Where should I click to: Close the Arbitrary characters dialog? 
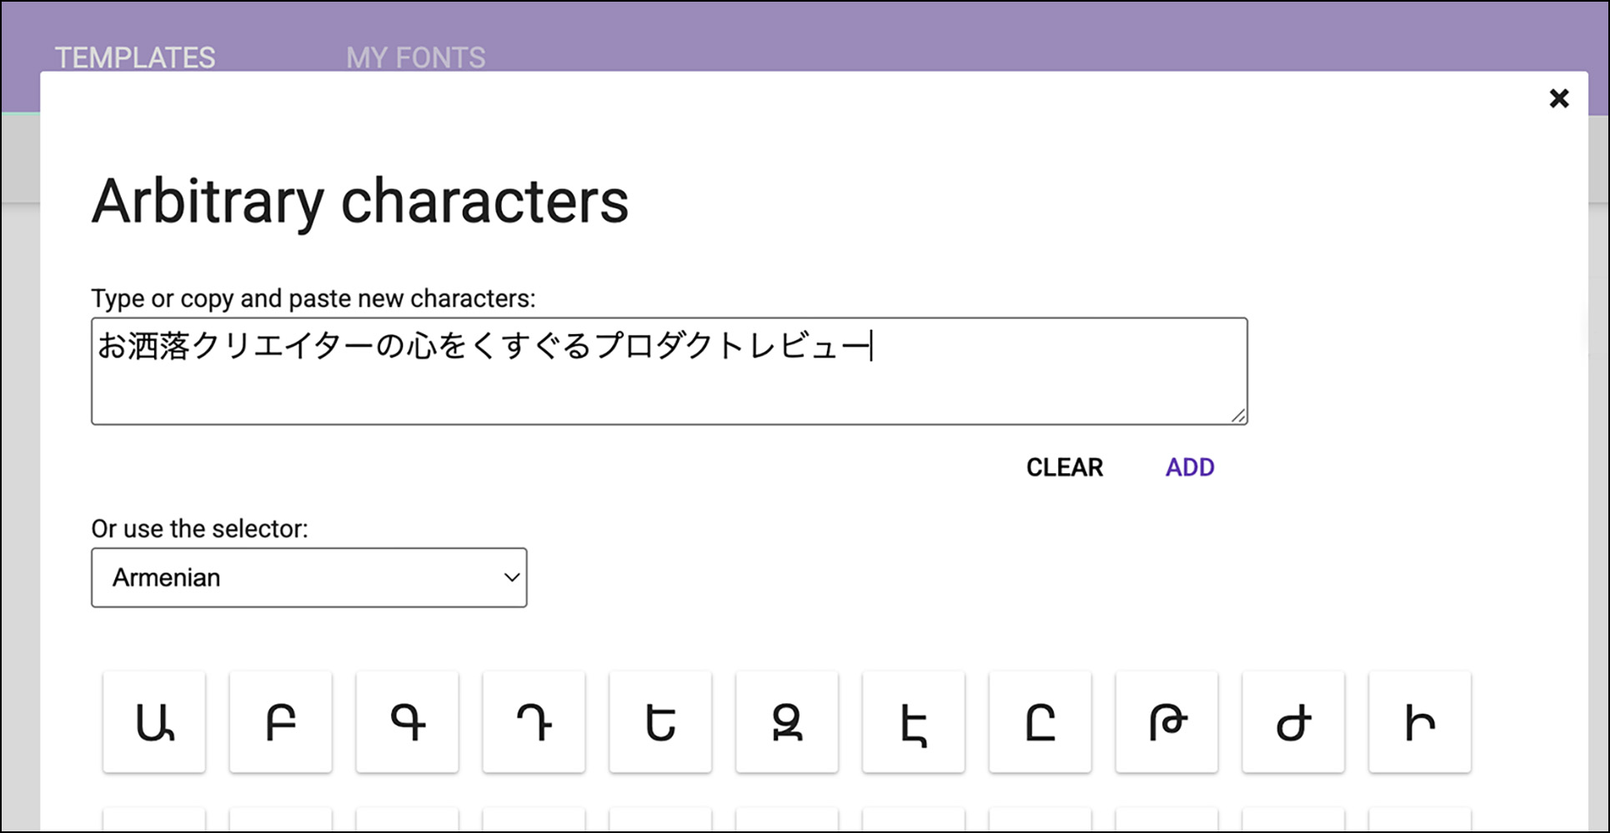click(1558, 98)
